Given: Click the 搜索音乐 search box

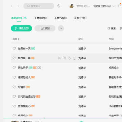Looking at the screenshot, I should (39, 6).
